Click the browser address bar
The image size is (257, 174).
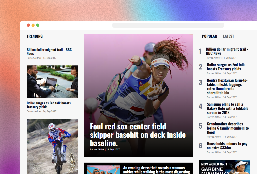point(168,25)
